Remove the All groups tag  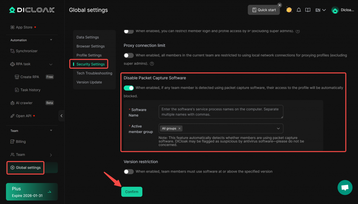point(180,128)
